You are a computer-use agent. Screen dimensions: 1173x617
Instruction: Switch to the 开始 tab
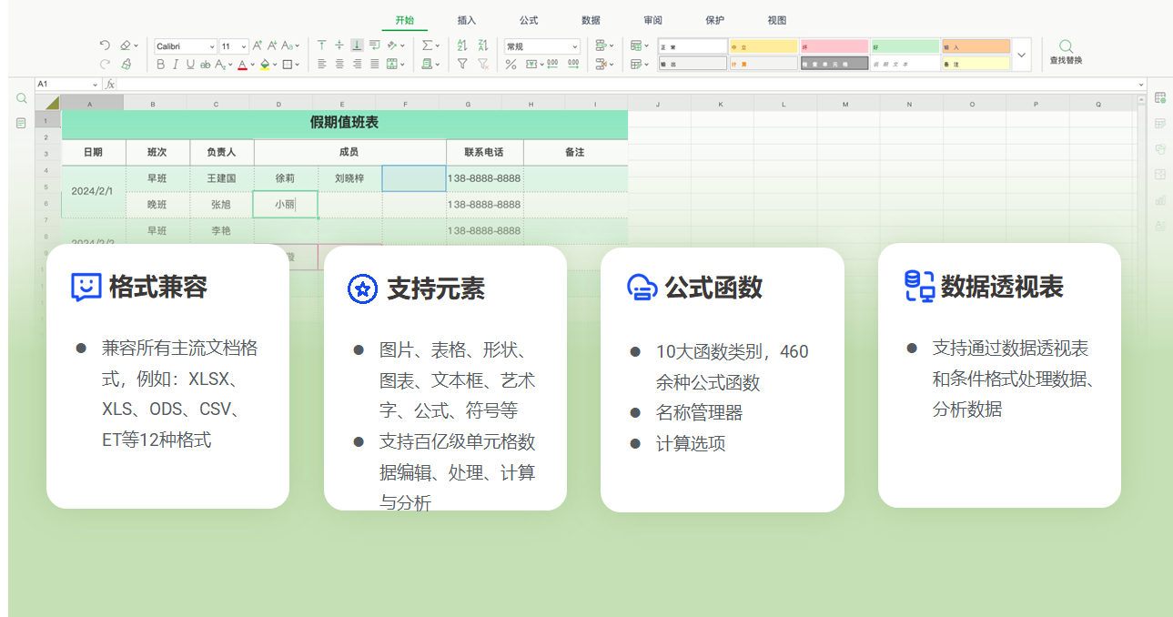[x=404, y=20]
